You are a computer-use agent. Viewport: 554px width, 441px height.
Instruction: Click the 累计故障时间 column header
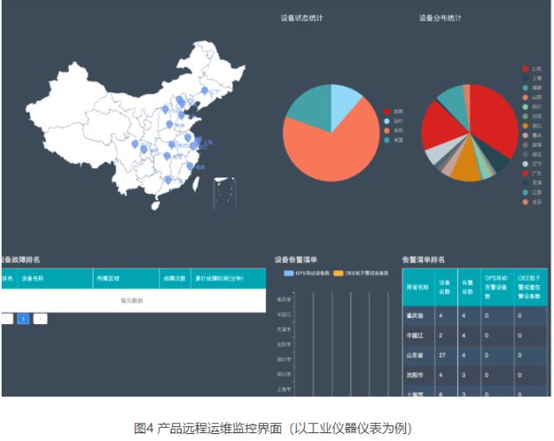pyautogui.click(x=219, y=278)
